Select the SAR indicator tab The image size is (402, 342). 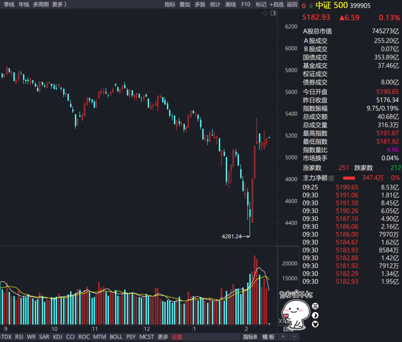click(x=44, y=337)
